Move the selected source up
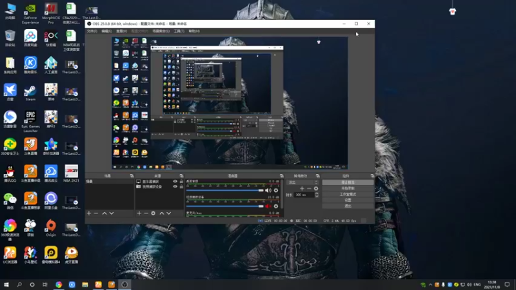This screenshot has height=290, width=516. (162, 213)
